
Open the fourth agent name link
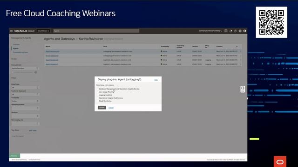coord(52,64)
